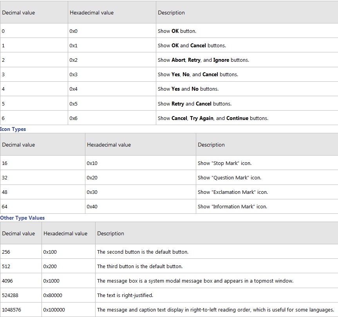This screenshot has height=317, width=338.
Task: Click the "Other Type Values" section heading
Action: [x=22, y=218]
